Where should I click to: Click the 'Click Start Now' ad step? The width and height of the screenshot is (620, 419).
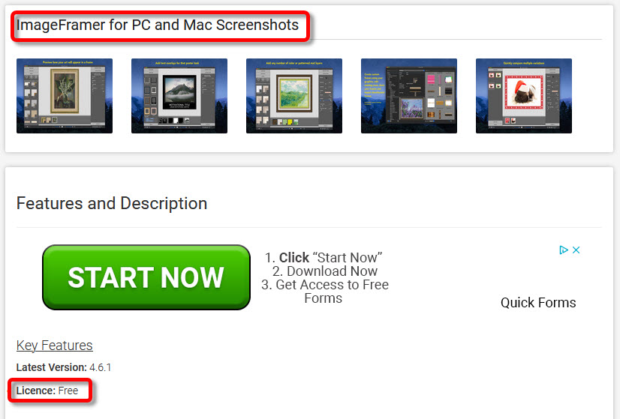click(324, 258)
